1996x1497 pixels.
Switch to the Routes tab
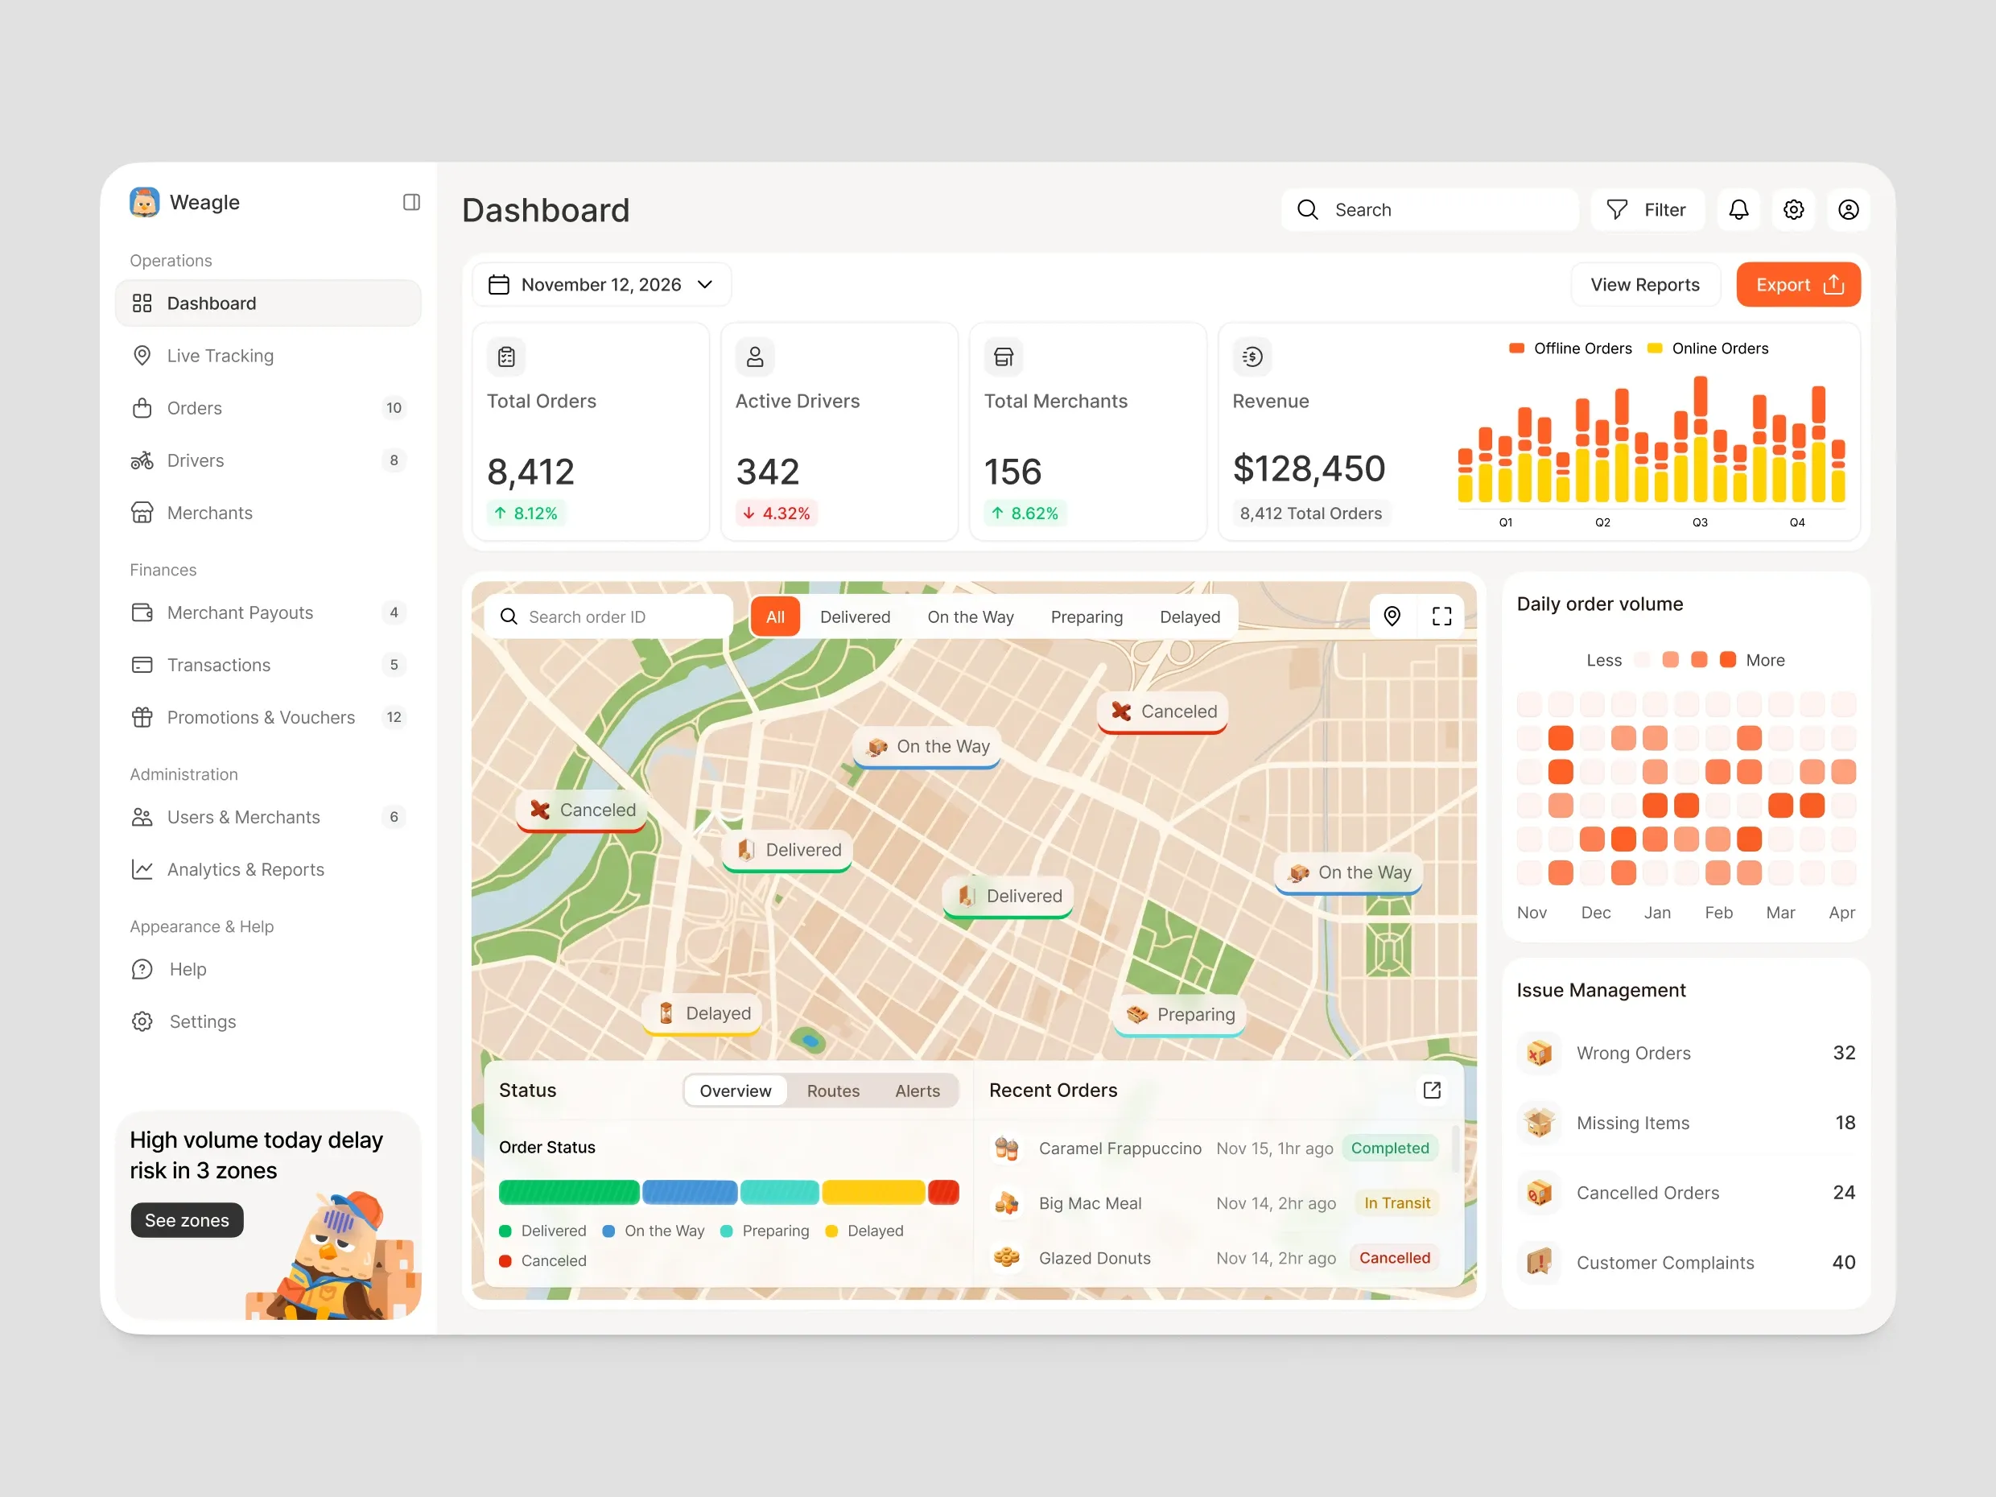coord(833,1091)
